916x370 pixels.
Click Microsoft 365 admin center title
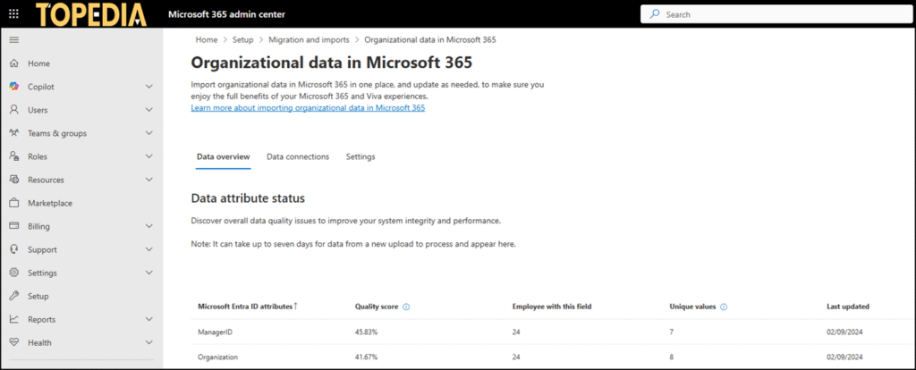[226, 14]
